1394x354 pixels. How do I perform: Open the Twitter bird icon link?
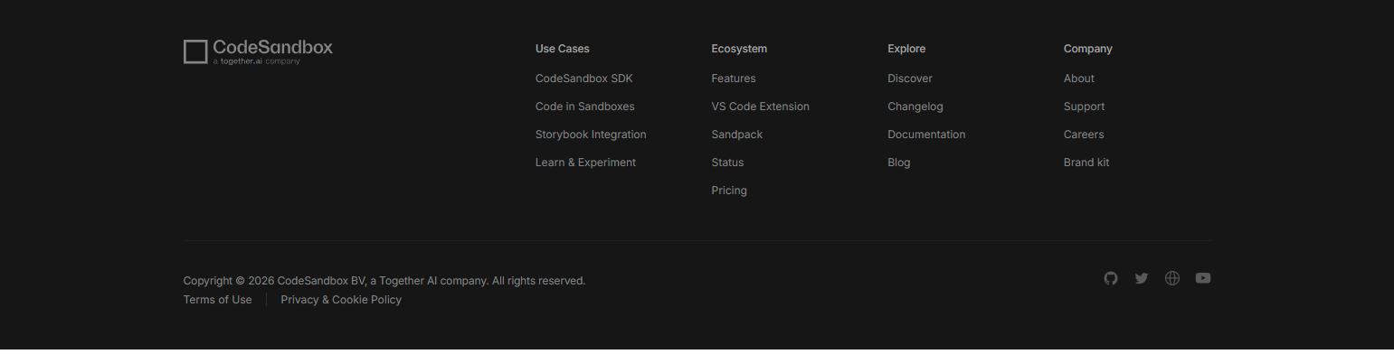coord(1142,278)
